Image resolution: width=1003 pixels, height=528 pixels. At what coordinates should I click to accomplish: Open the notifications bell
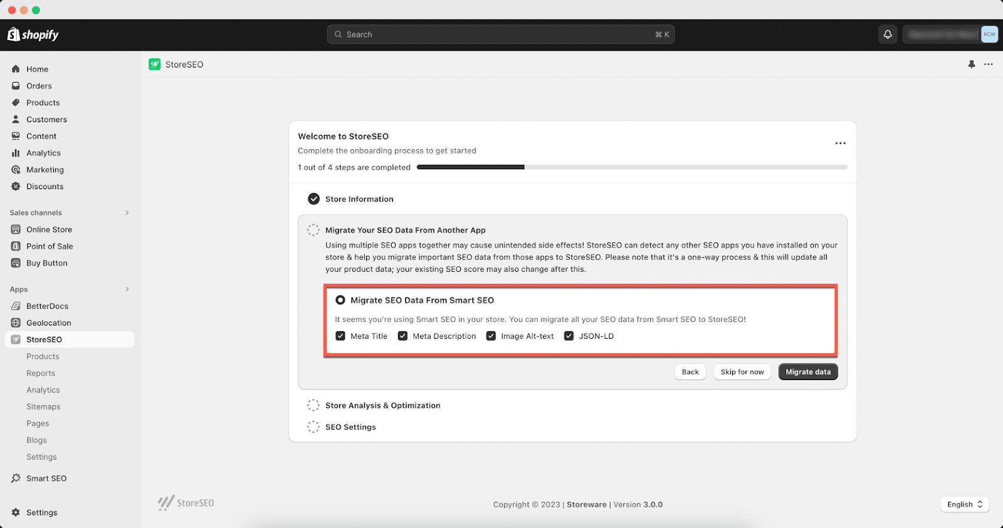888,34
